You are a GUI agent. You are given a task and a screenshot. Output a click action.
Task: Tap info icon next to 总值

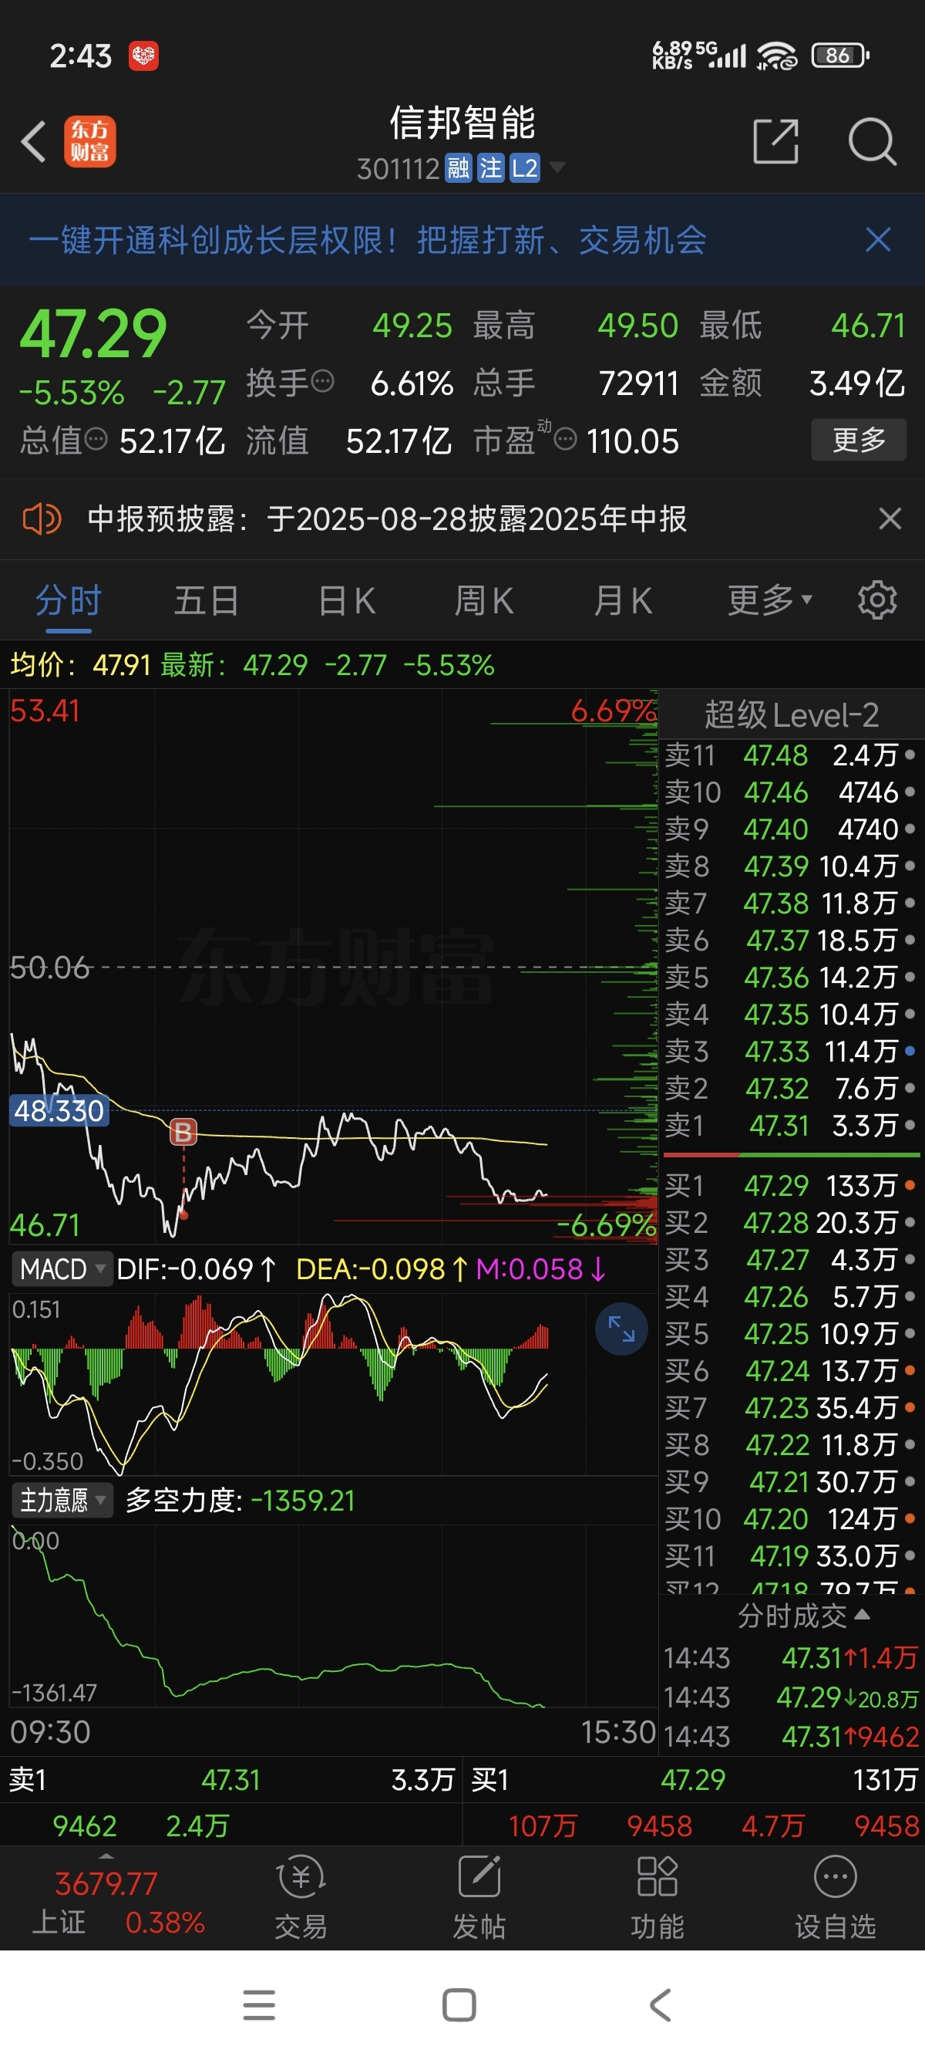point(96,439)
